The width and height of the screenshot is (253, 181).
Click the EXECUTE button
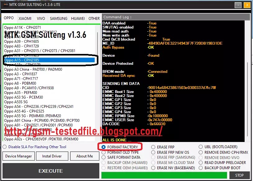coord(51,171)
